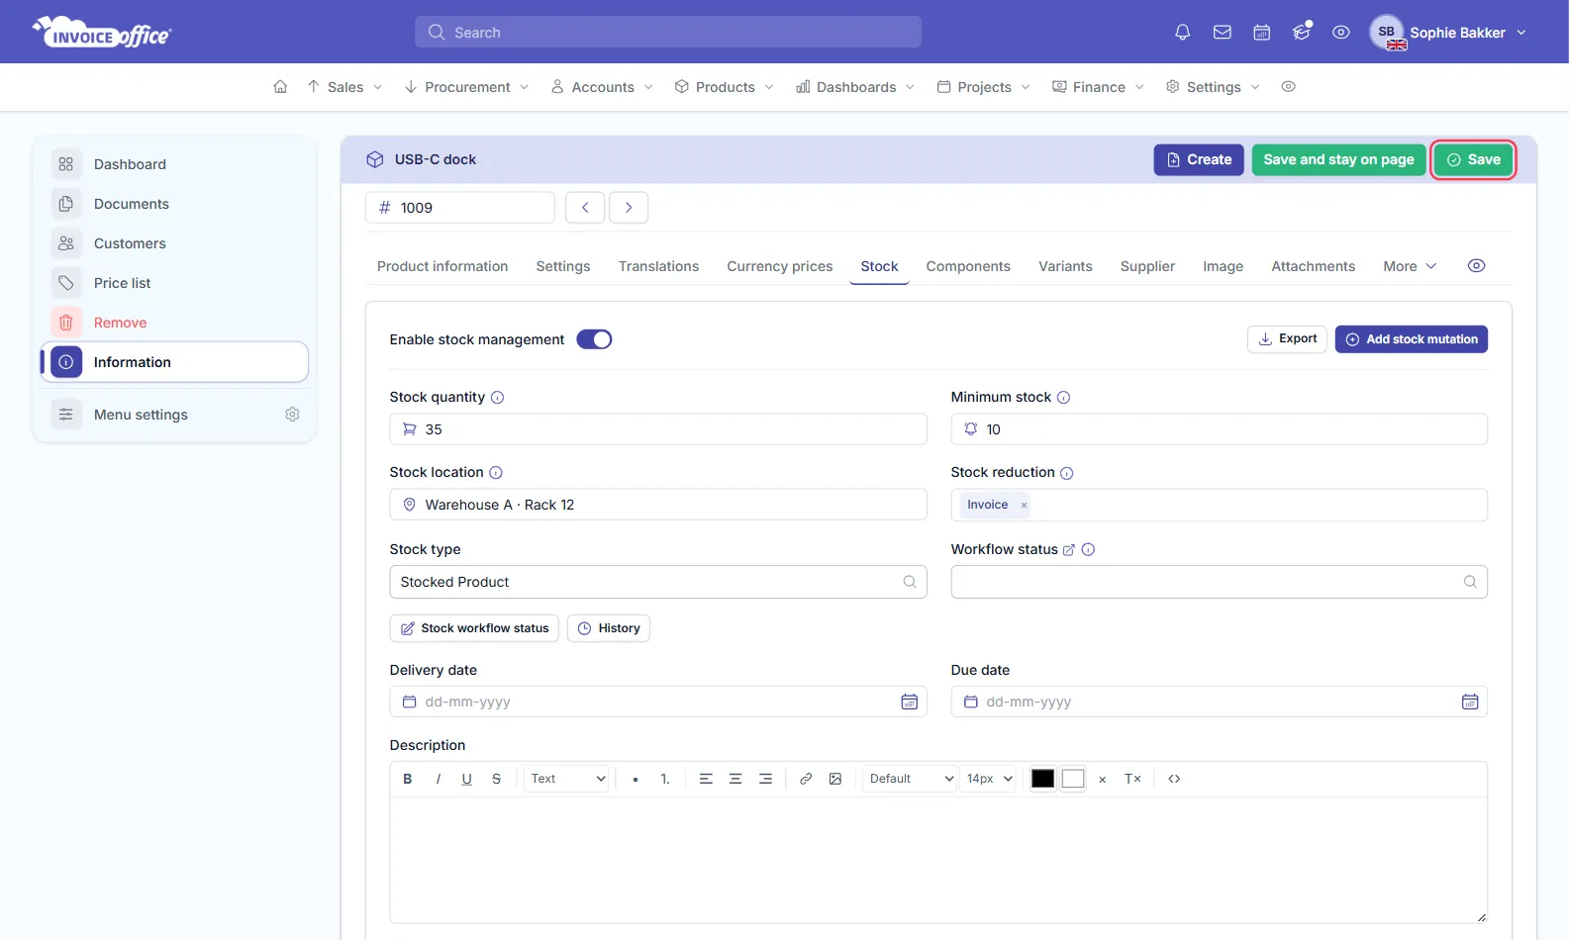Click Add stock mutation button
This screenshot has height=940, width=1569.
(x=1412, y=339)
